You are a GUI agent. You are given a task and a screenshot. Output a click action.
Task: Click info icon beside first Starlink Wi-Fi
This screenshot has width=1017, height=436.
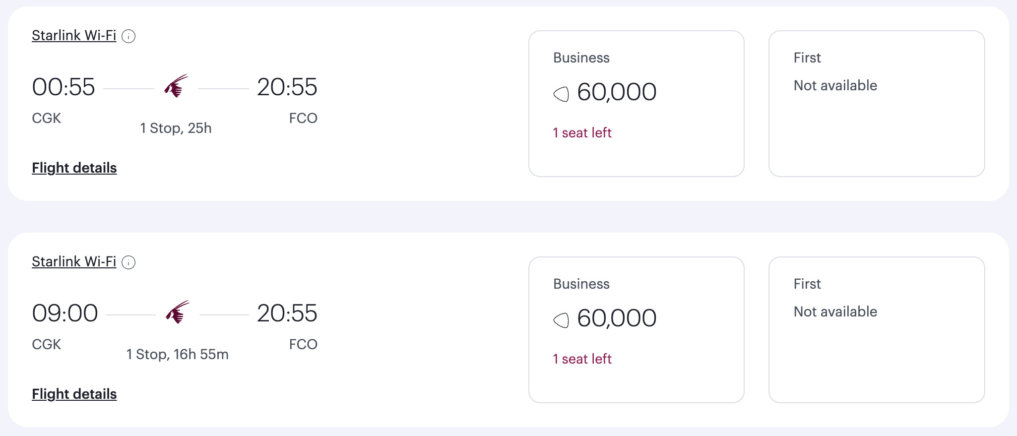coord(128,36)
